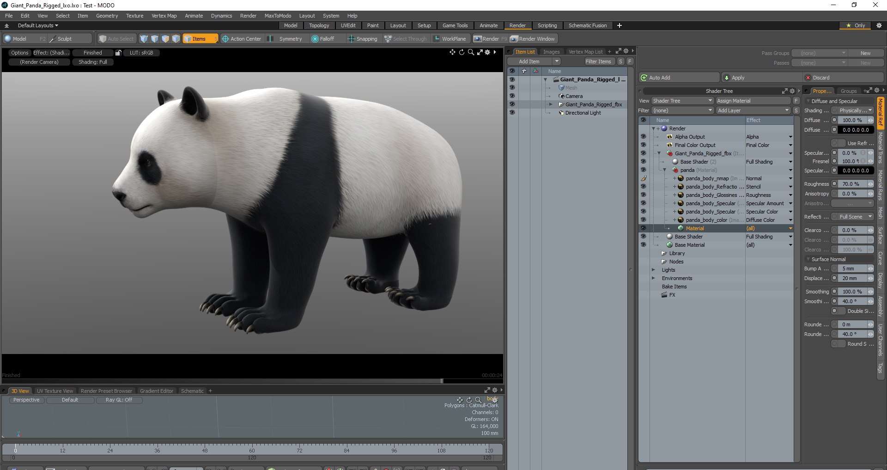Click the FX clapboard icon in Shader Tree
This screenshot has width=887, height=470.
pos(664,295)
